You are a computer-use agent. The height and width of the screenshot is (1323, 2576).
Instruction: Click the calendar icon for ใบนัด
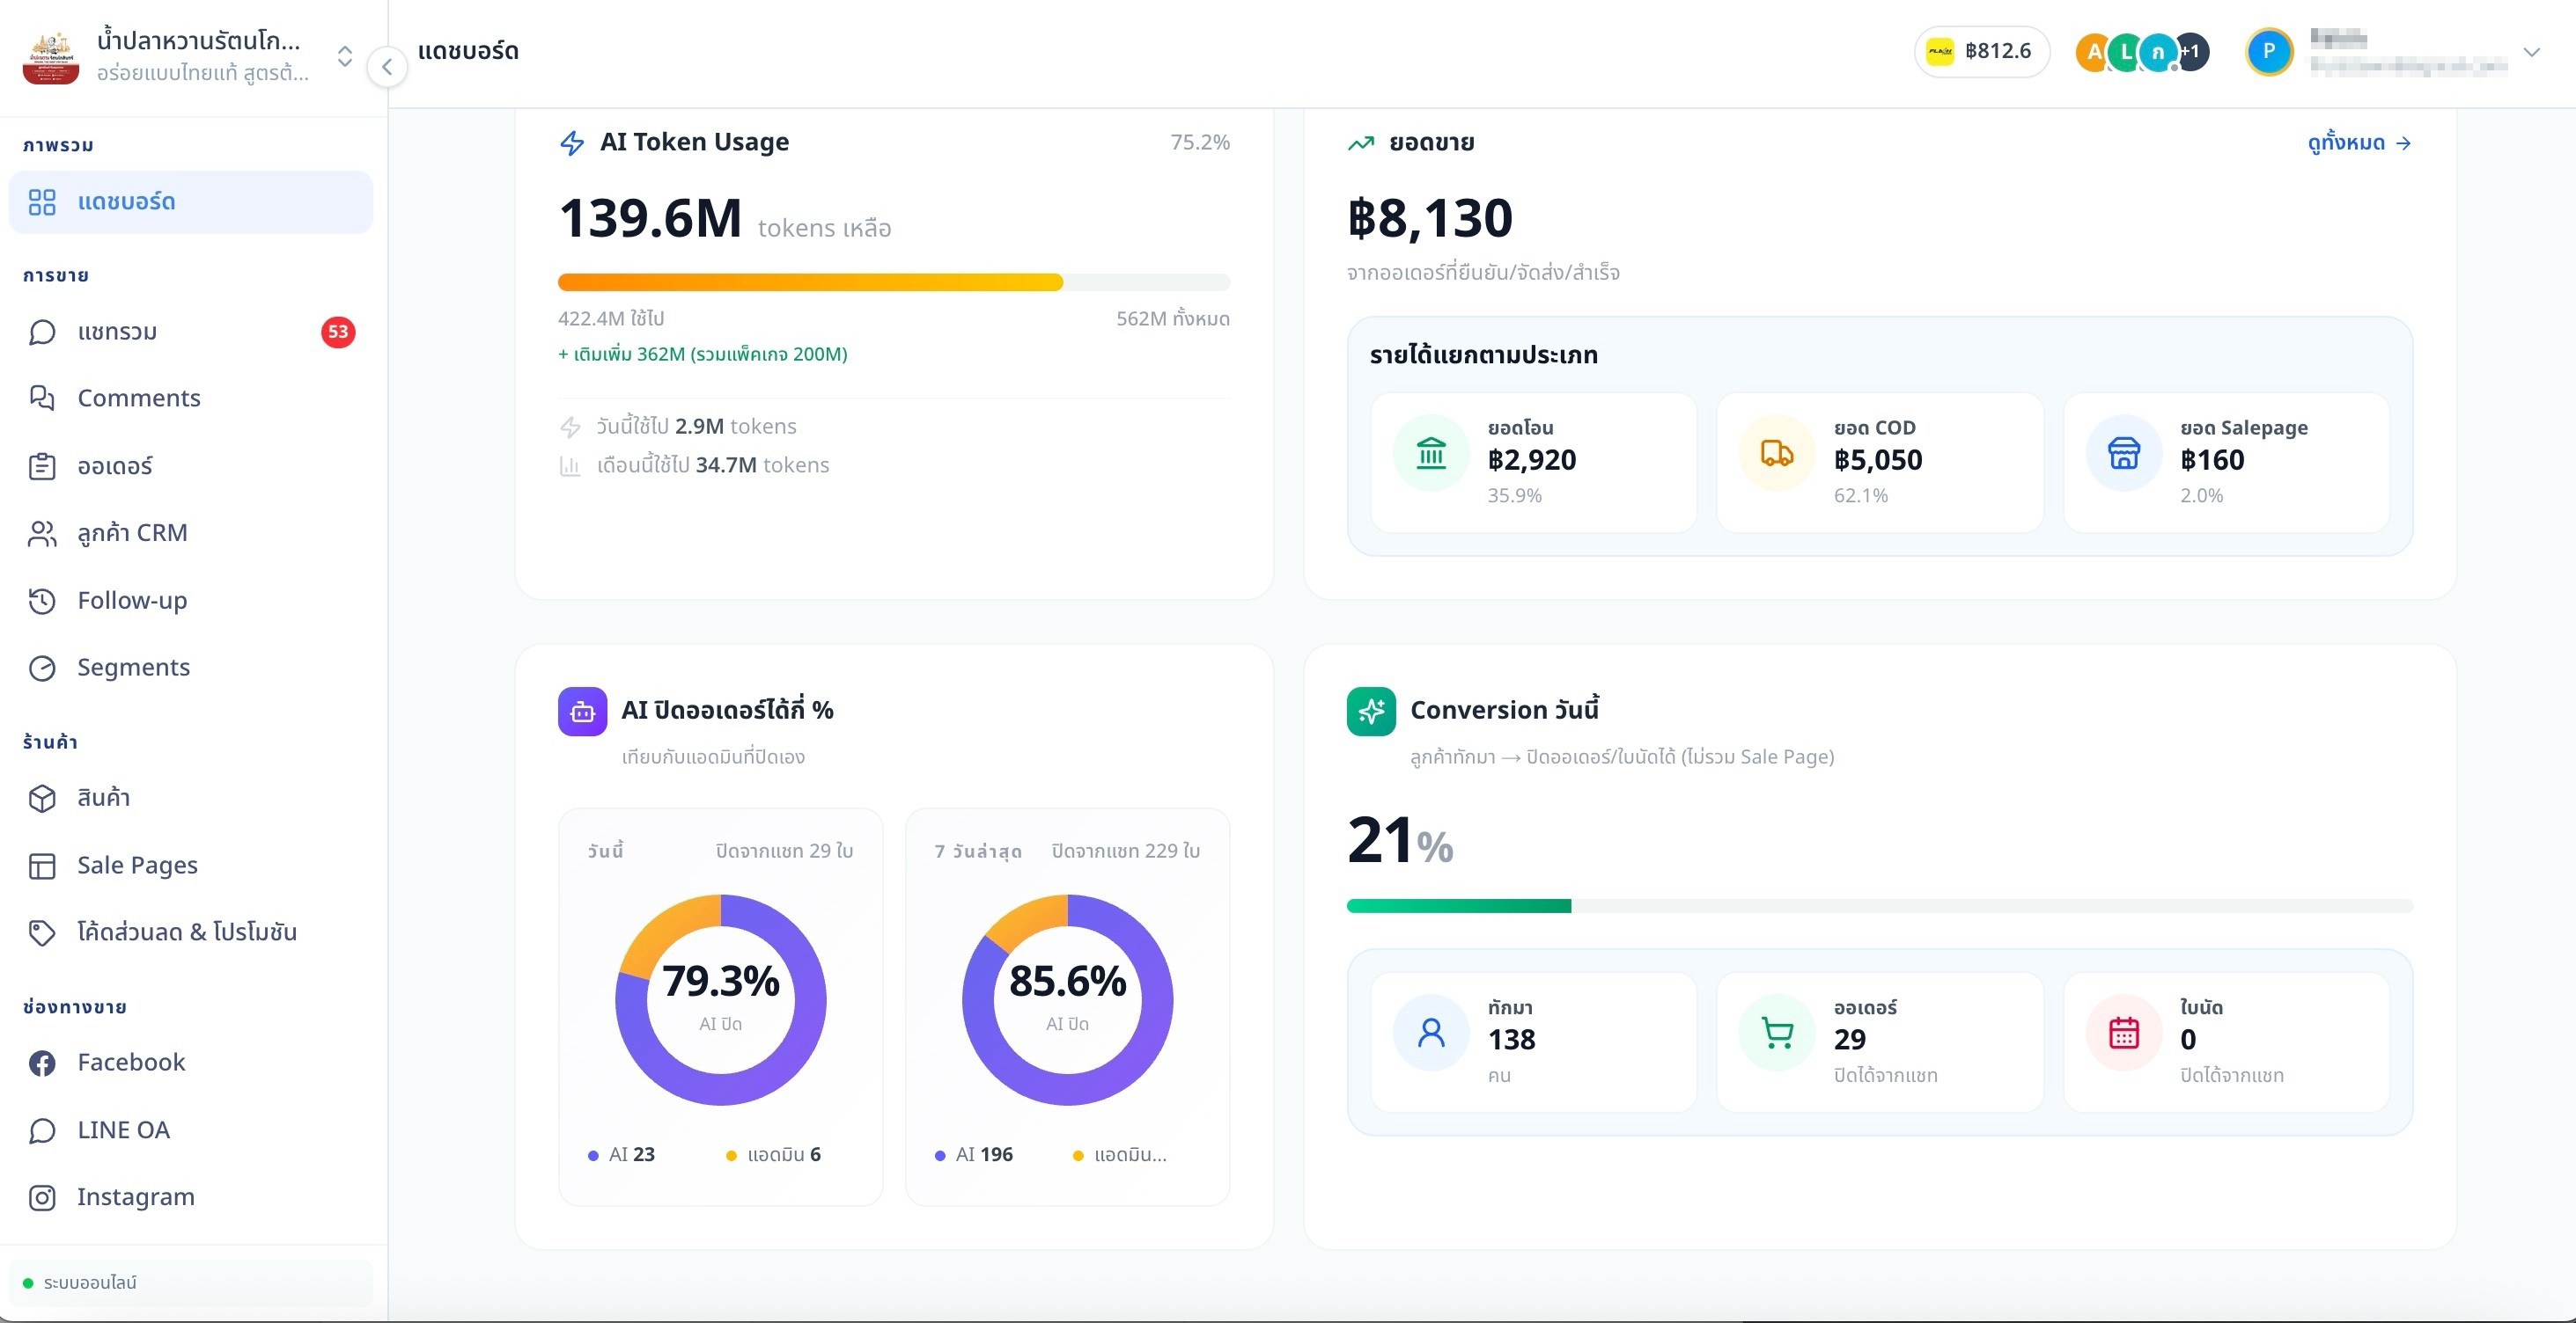[x=2124, y=1032]
